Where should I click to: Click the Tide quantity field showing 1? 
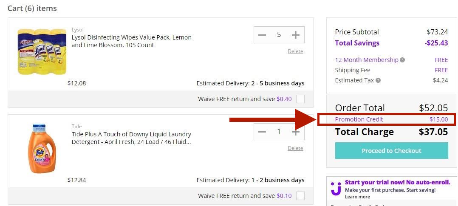click(x=279, y=132)
